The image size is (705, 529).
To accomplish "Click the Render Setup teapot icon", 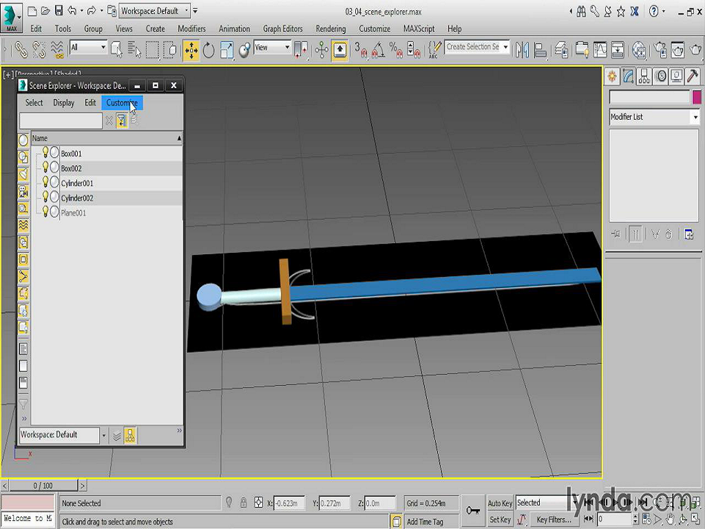I will point(660,50).
